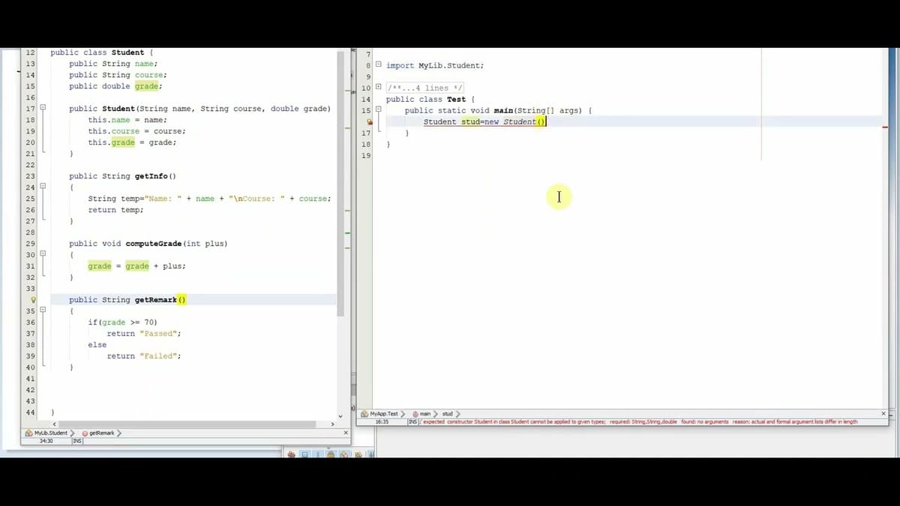900x506 pixels.
Task: Click the main method icon in breadcrumb
Action: (x=415, y=414)
